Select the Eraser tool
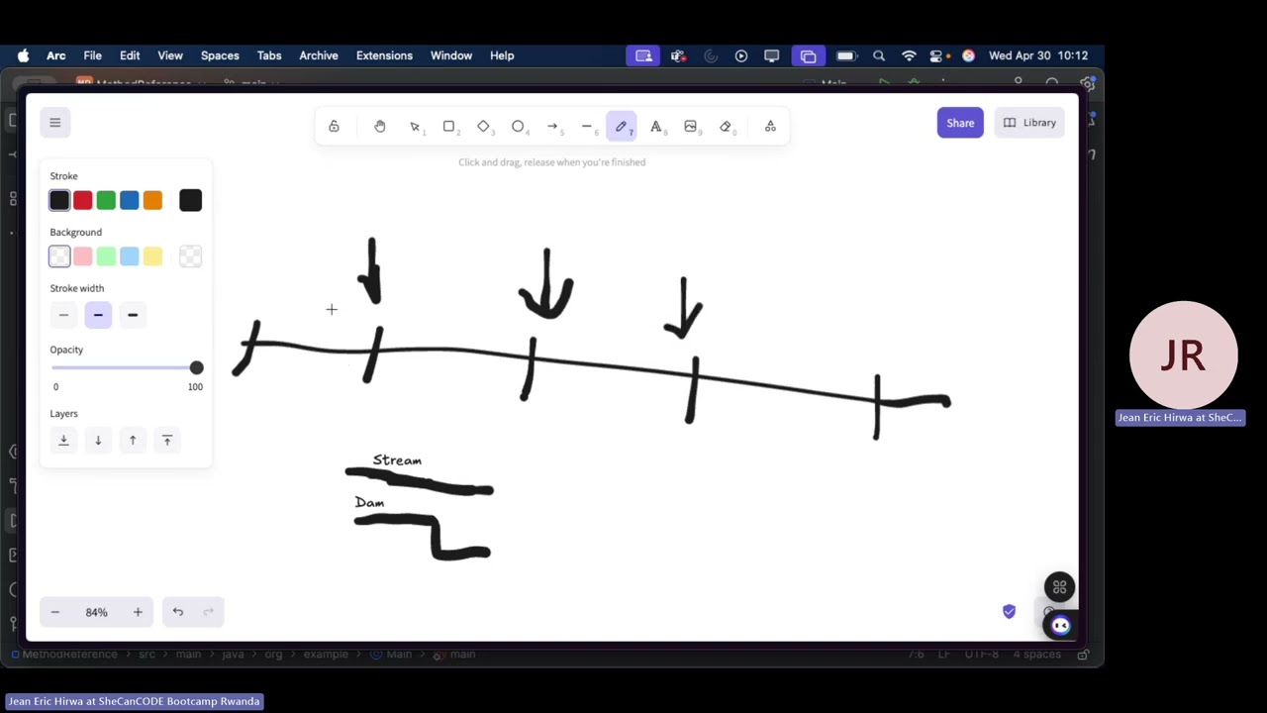1267x713 pixels. [x=726, y=127]
